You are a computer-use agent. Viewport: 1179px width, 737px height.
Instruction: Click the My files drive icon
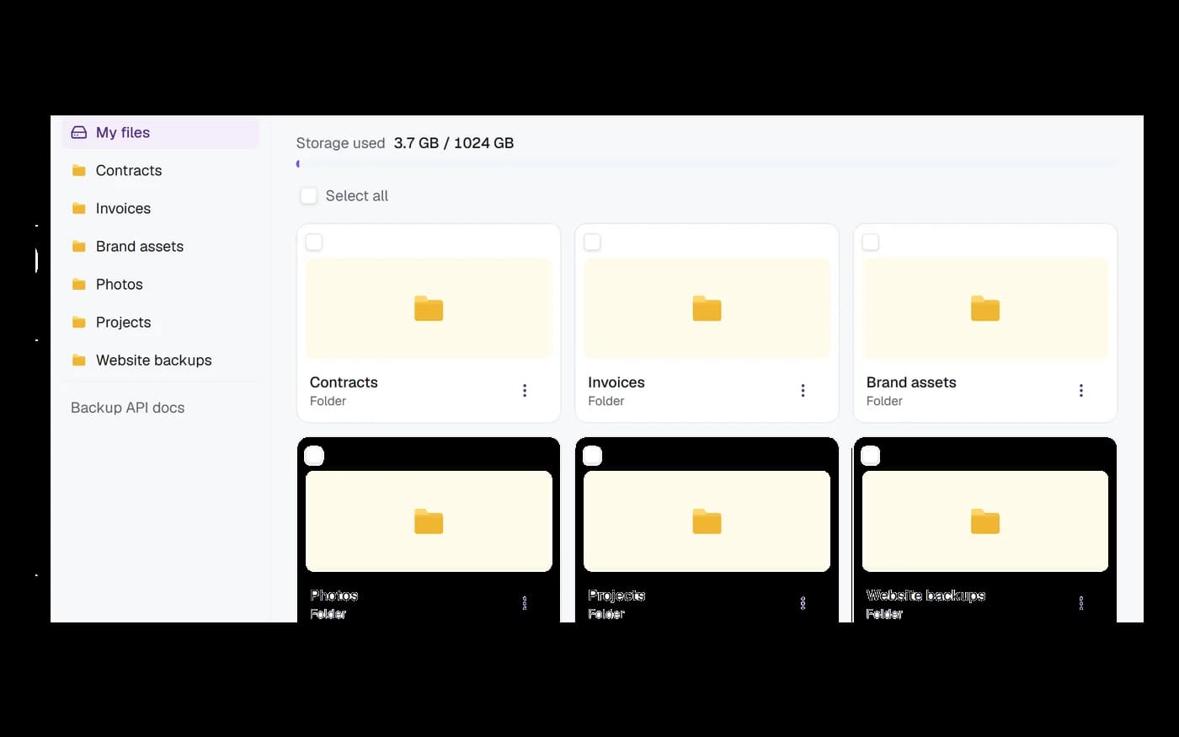coord(79,132)
